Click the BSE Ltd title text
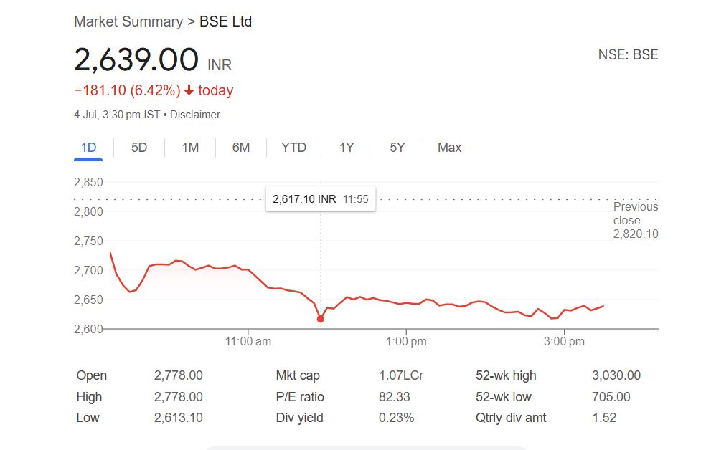Image resolution: width=706 pixels, height=450 pixels. coord(225,21)
